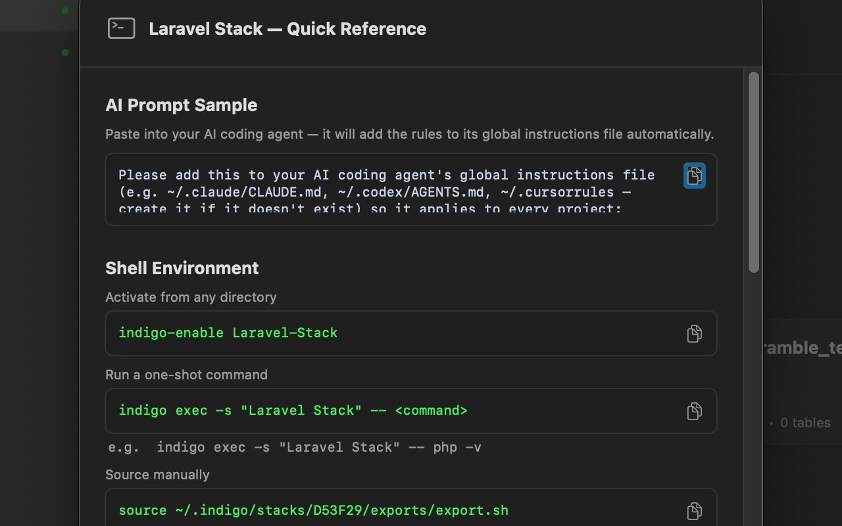Select the 'indigo-enable Laravel-Stack' command text
Viewport: 842px width, 526px height.
click(x=228, y=333)
